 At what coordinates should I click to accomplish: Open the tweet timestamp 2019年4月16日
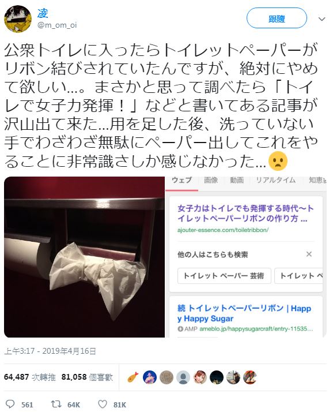point(50,351)
